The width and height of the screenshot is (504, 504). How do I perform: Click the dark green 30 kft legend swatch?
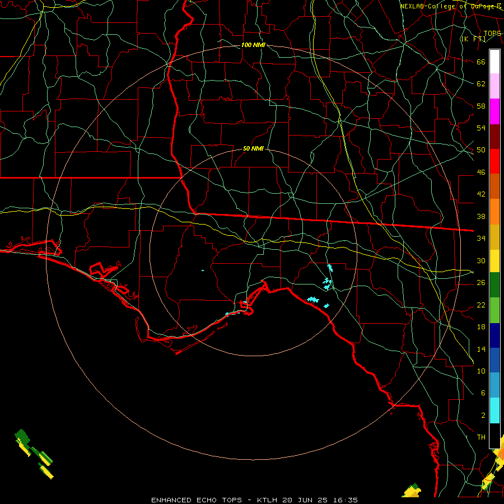point(494,285)
